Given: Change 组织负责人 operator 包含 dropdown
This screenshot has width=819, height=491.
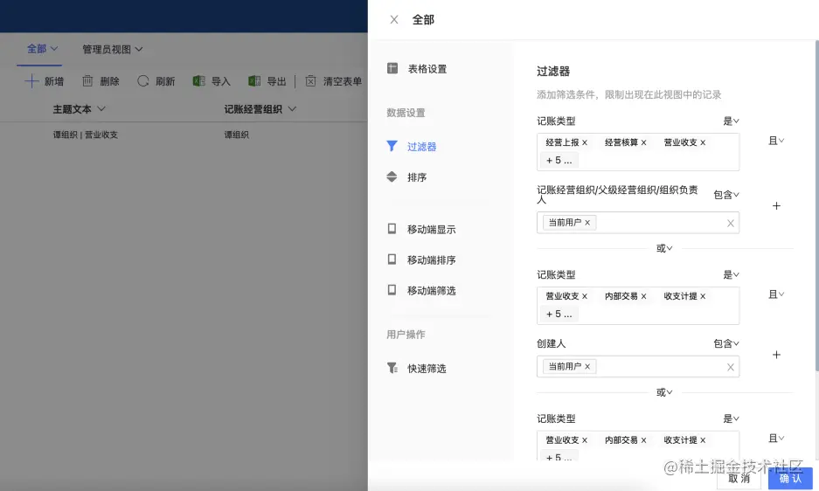Looking at the screenshot, I should [726, 195].
